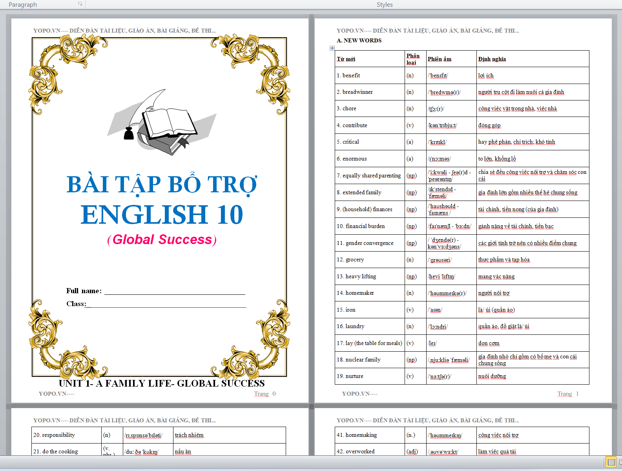This screenshot has width=622, height=471.
Task: Click the definition 'đóng góp'
Action: coord(489,125)
